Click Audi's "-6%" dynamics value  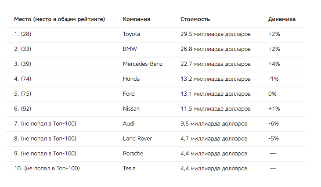point(273,124)
